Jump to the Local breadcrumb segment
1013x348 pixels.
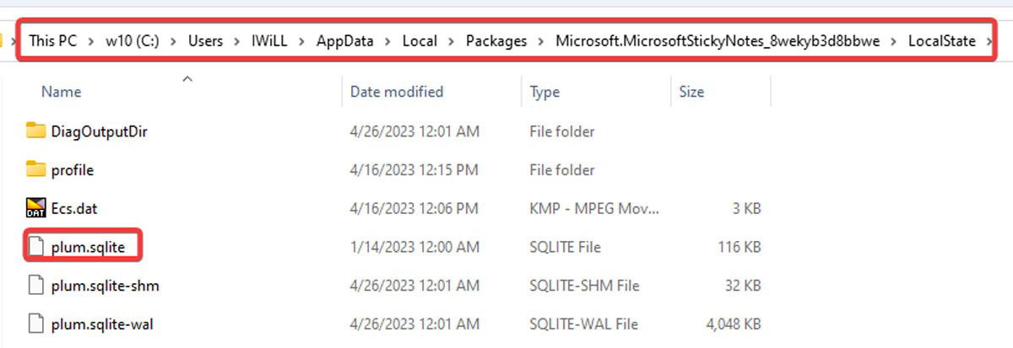tap(420, 41)
